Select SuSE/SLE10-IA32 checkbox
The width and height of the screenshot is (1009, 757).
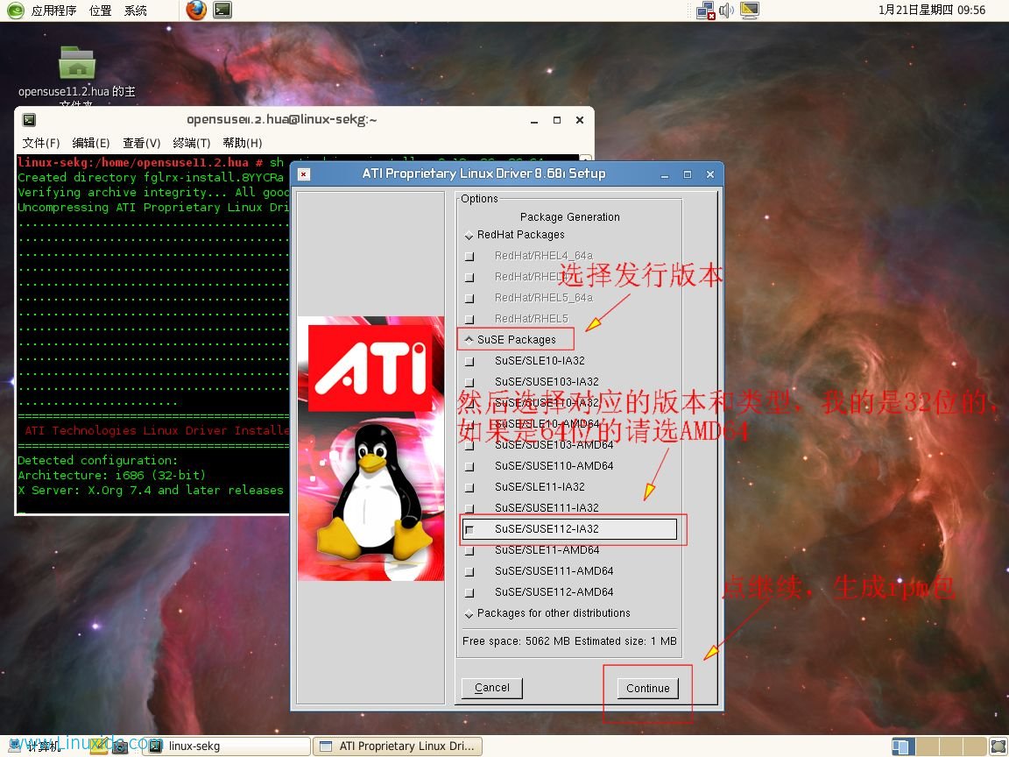[469, 361]
